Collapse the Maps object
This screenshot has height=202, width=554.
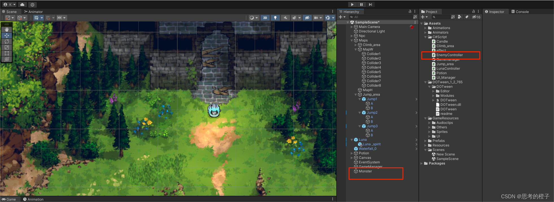(x=352, y=40)
